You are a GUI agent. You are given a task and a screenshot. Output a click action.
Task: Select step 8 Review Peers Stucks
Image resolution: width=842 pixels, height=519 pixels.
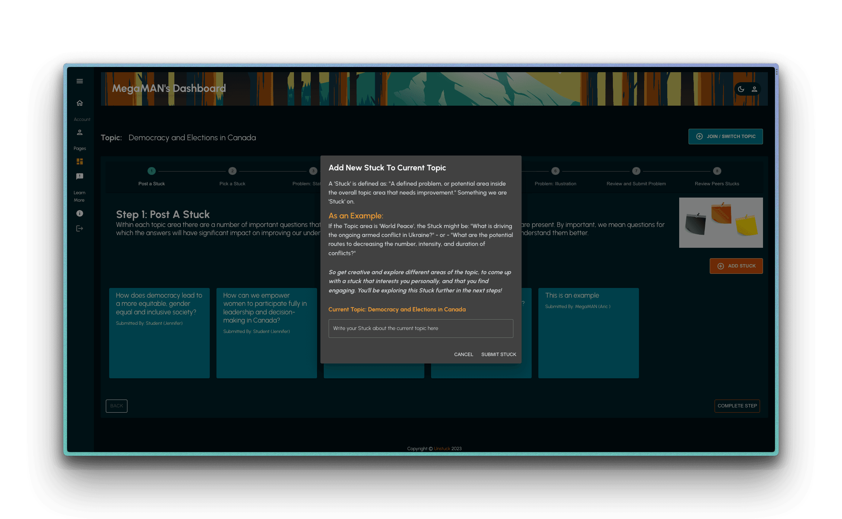point(717,171)
